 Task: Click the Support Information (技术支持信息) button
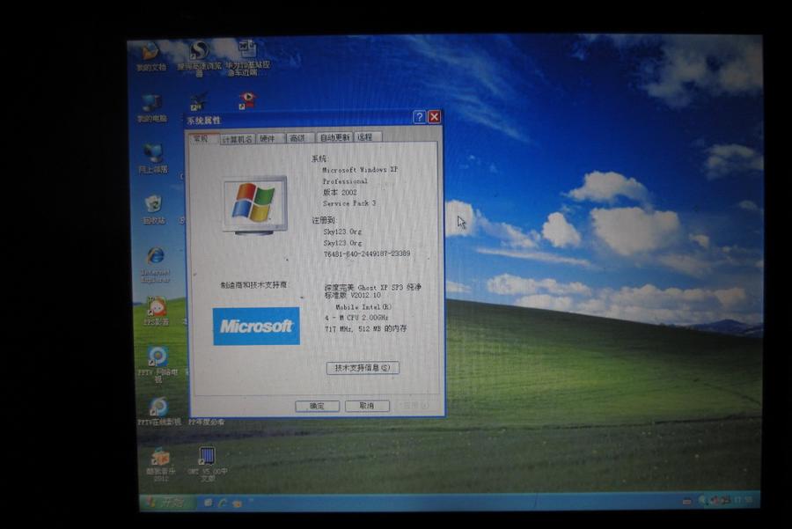coord(363,368)
